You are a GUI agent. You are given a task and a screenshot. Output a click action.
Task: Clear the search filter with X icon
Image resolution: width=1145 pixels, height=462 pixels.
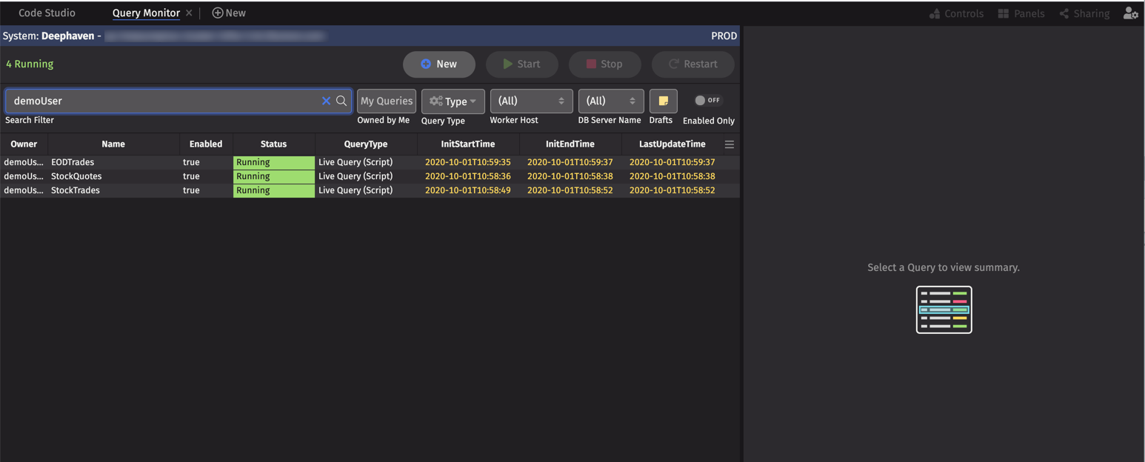(x=326, y=101)
